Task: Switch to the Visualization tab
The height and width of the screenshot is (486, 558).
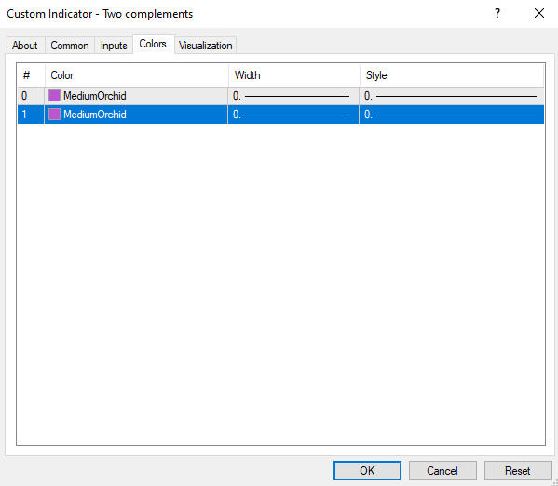Action: (x=205, y=46)
